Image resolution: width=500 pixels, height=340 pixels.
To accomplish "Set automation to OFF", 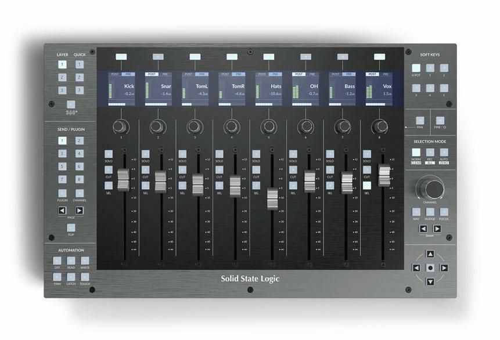I will coord(57,261).
